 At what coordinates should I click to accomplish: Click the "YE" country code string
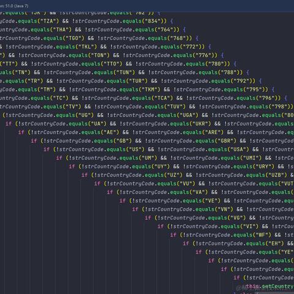tap(287, 252)
